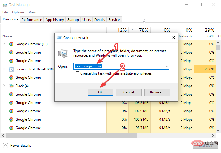
Task: Switch to the Services tab
Action: coord(115,20)
